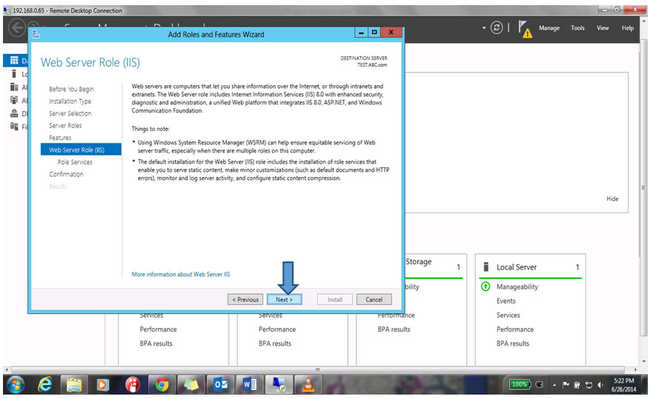Hide the welcome tile via Hide link
The image size is (650, 399).
point(612,198)
